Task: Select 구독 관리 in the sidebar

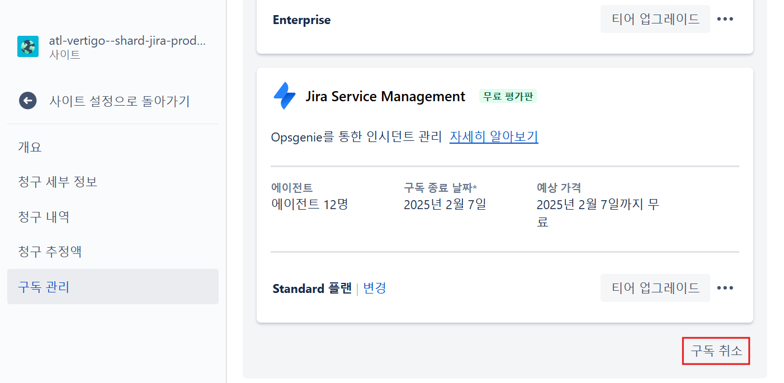Action: click(x=113, y=287)
